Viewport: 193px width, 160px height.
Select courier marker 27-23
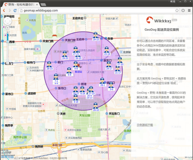click(x=91, y=91)
